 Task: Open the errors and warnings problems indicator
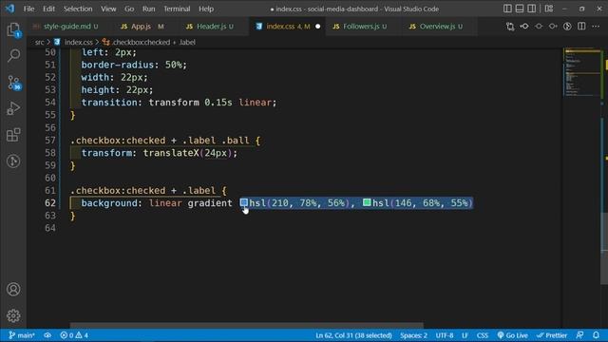[74, 335]
